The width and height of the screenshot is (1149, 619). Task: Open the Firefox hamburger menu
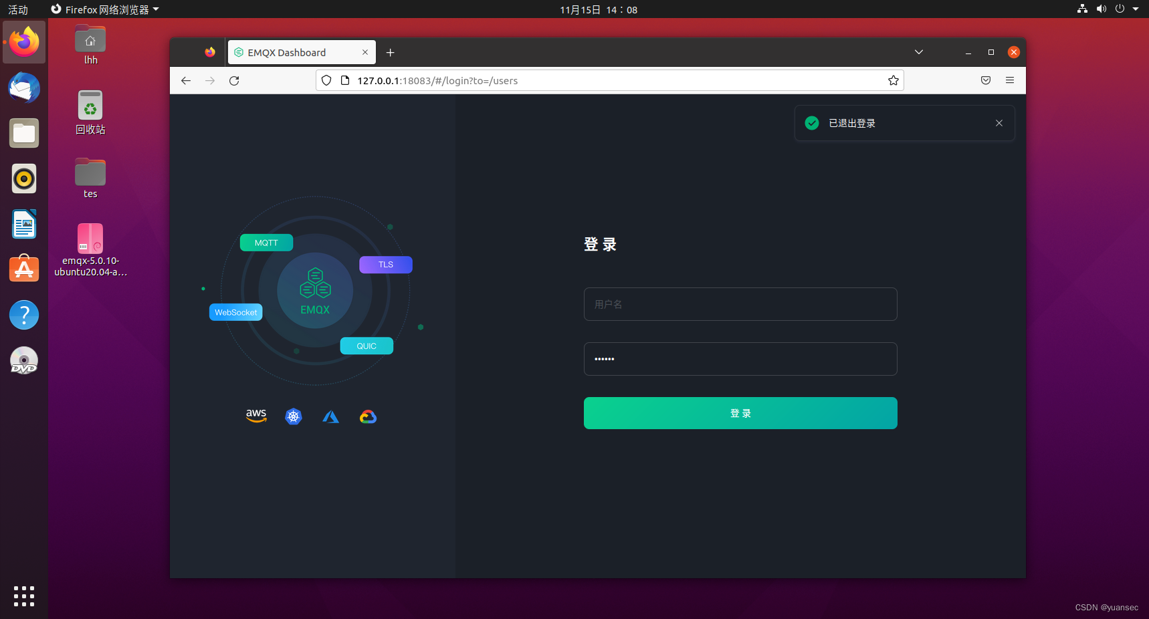point(1010,80)
